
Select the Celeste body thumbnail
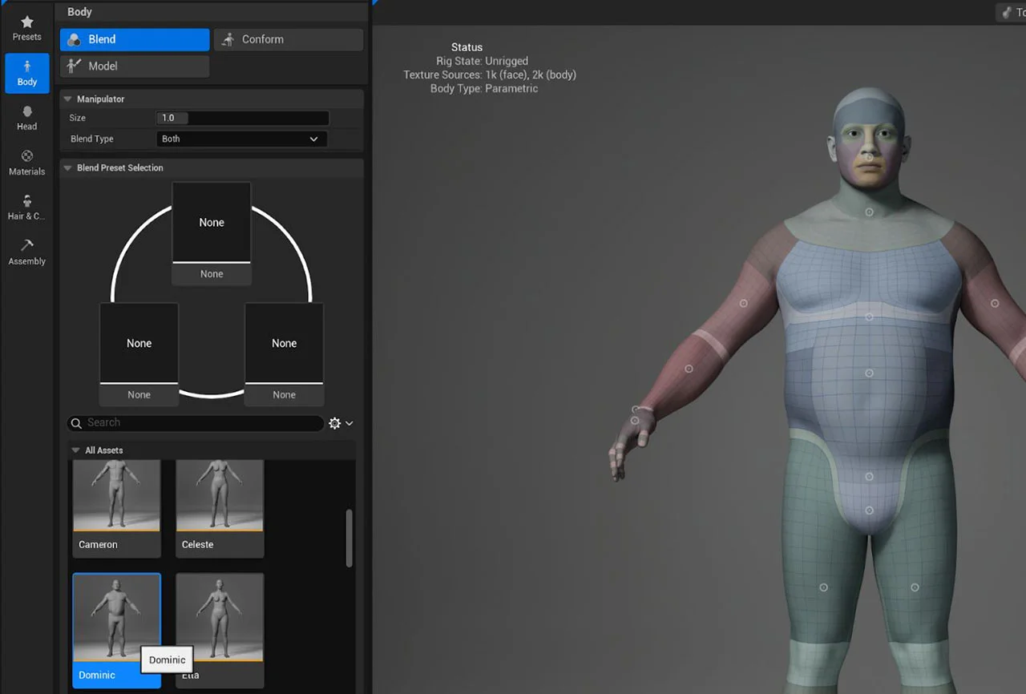(x=220, y=506)
